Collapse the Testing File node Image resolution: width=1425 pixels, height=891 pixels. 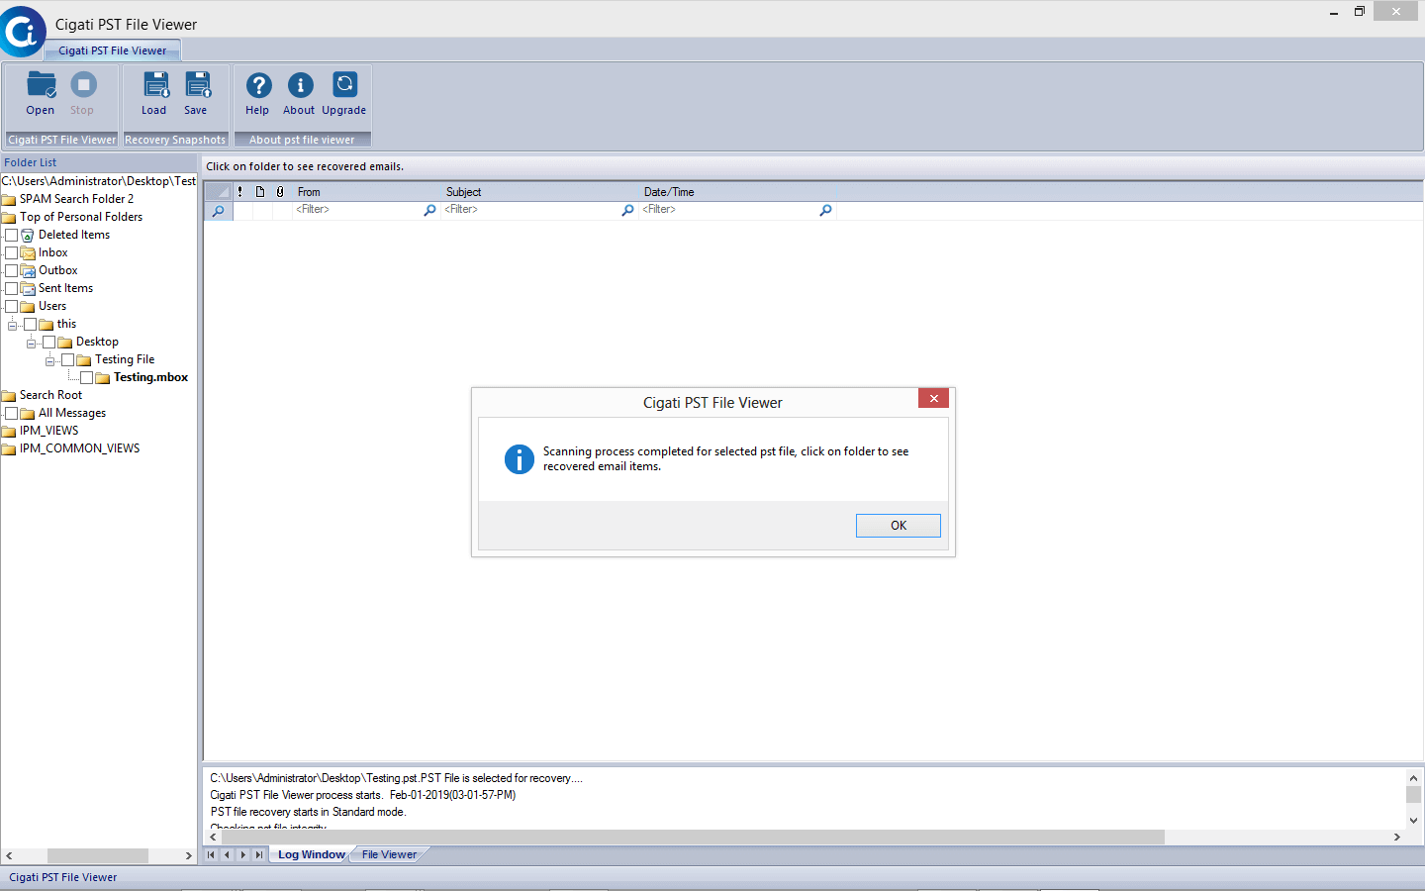tap(49, 360)
